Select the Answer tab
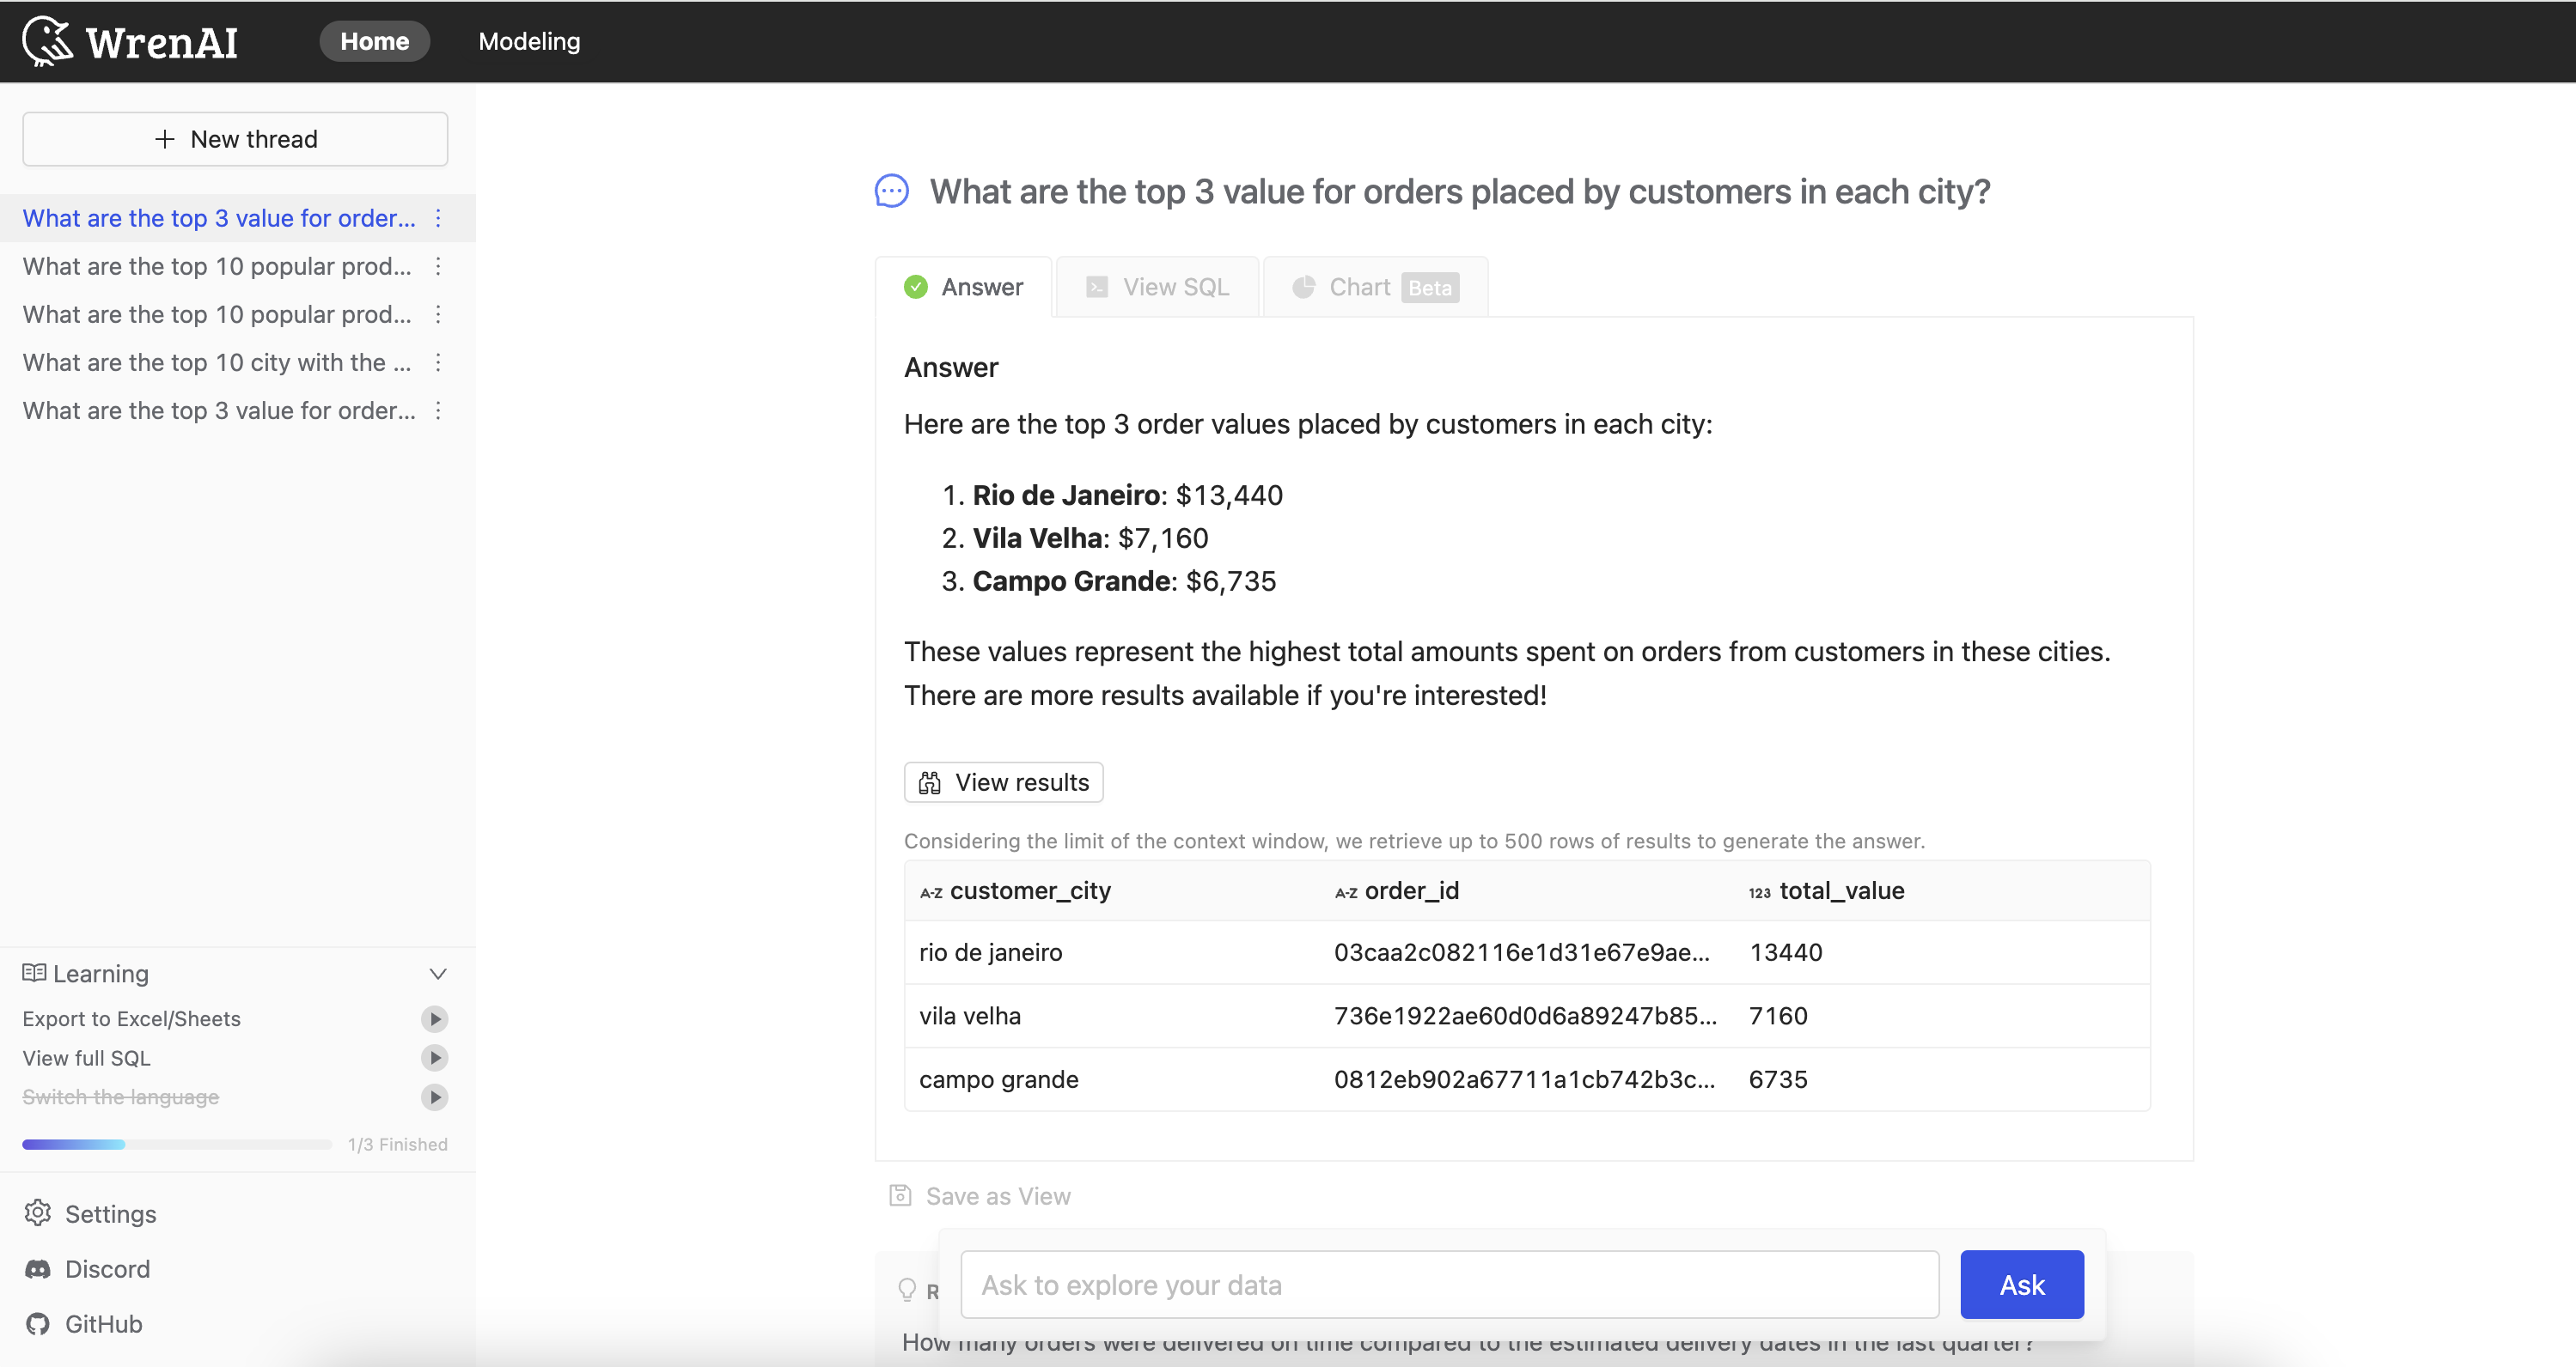The width and height of the screenshot is (2576, 1367). [963, 287]
